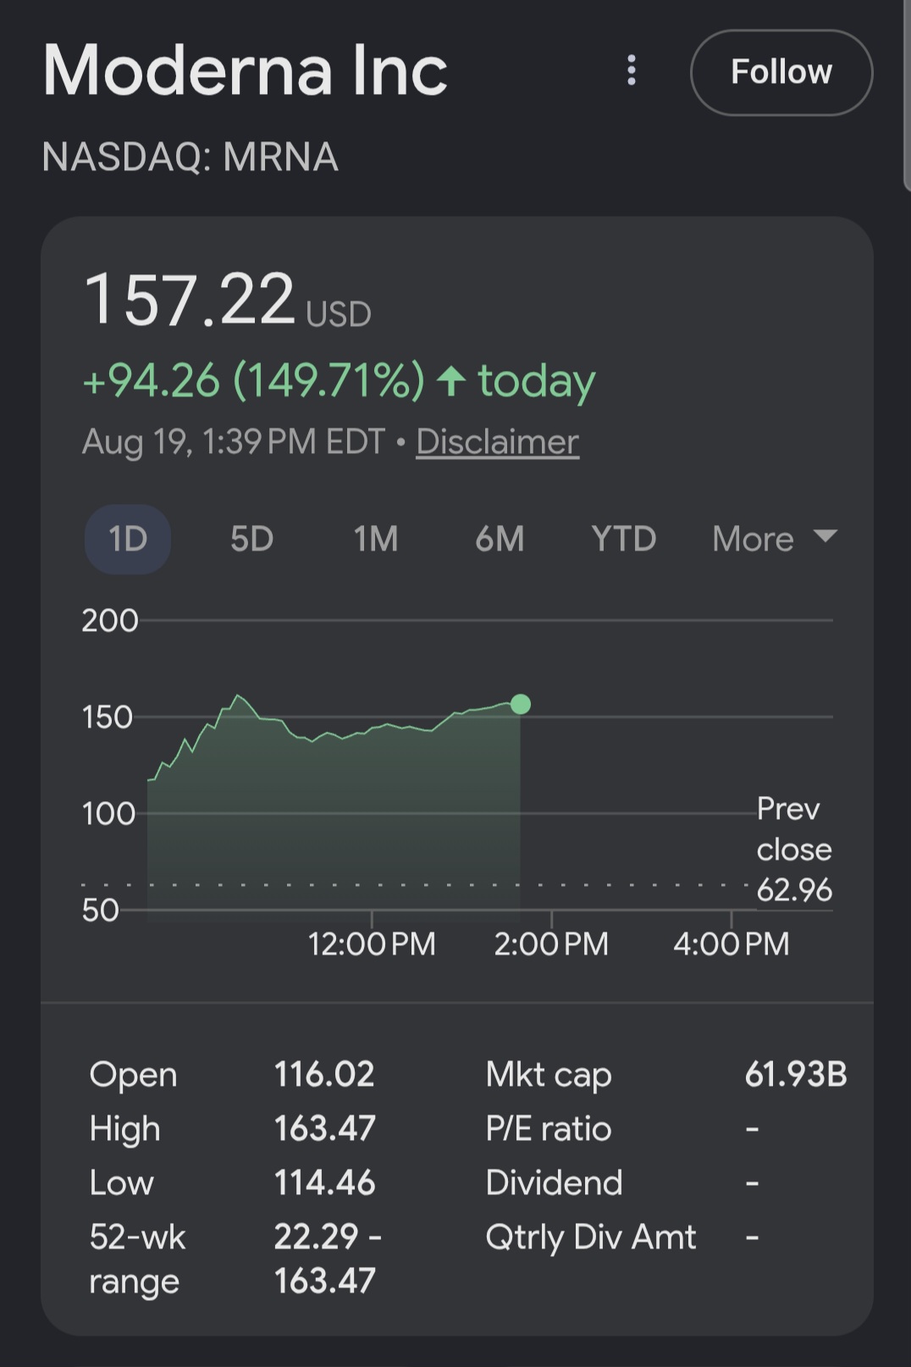The image size is (911, 1367).
Task: Click the green up-arrow next to today
Action: click(x=451, y=380)
